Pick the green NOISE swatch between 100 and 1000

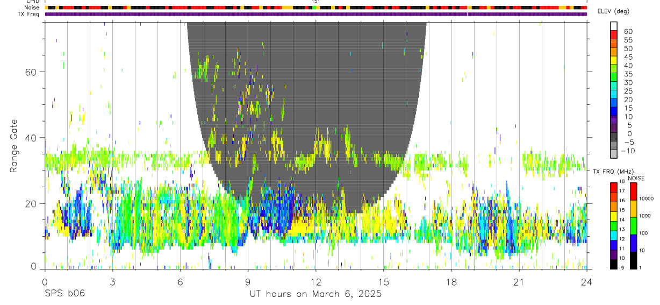point(633,226)
